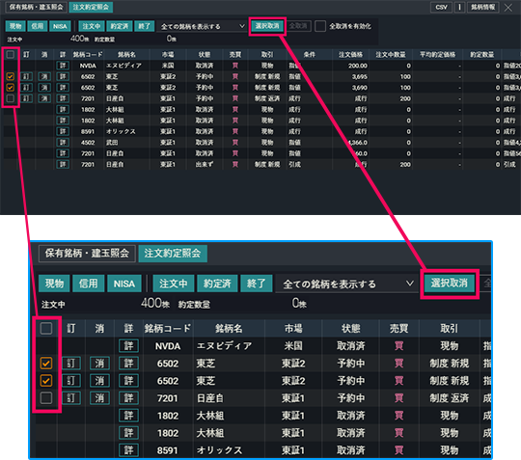
Task: Click 消 icon on 7201 予約中 row, top window
Action: [x=44, y=98]
